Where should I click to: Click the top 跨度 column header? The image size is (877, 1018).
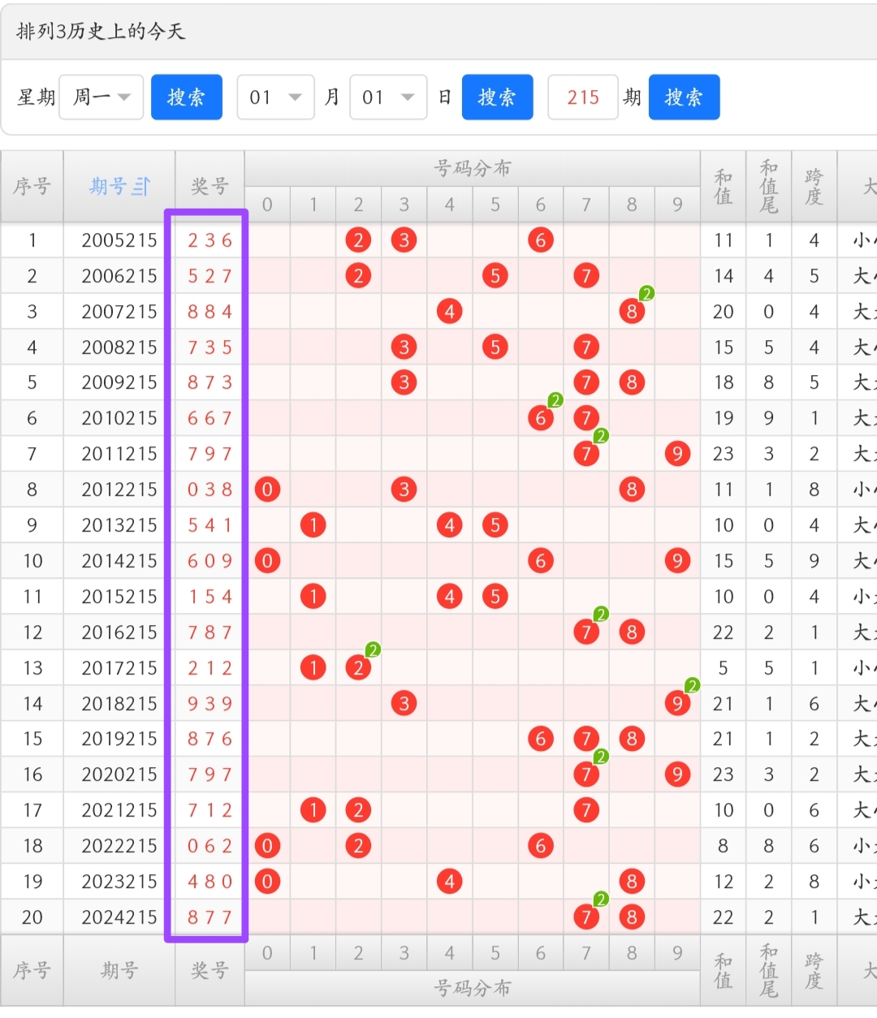(814, 187)
